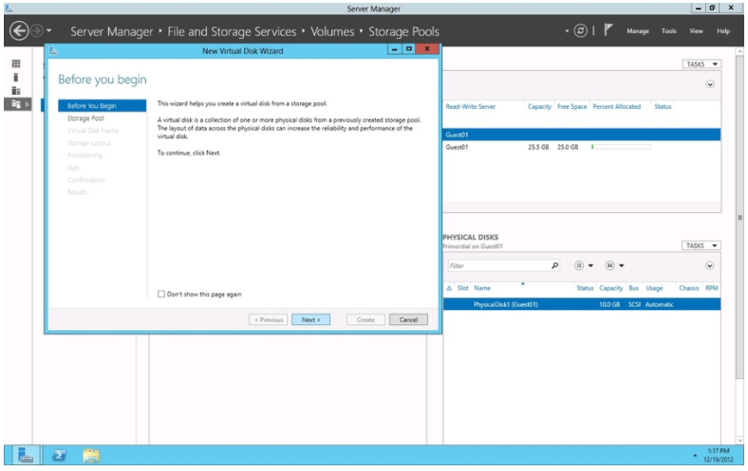Image resolution: width=748 pixels, height=471 pixels.
Task: Open the Physical Disks TASKS dropdown
Action: pyautogui.click(x=701, y=245)
